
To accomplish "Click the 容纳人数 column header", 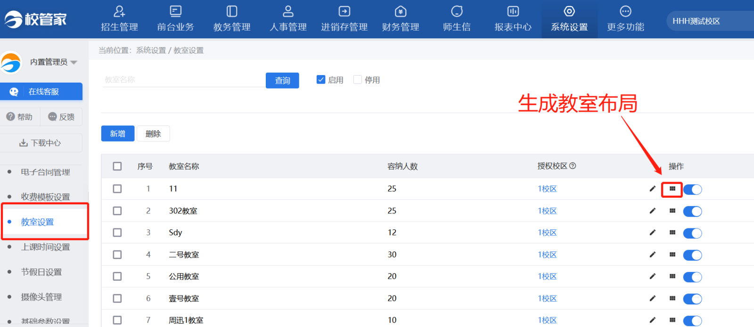I will tap(402, 166).
